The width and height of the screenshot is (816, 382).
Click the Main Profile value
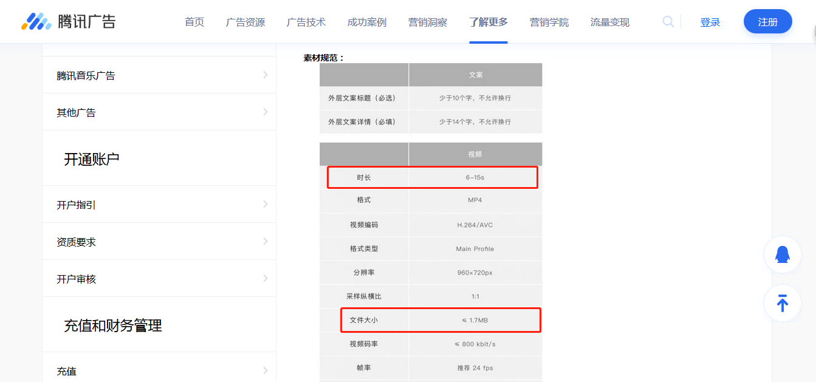475,248
